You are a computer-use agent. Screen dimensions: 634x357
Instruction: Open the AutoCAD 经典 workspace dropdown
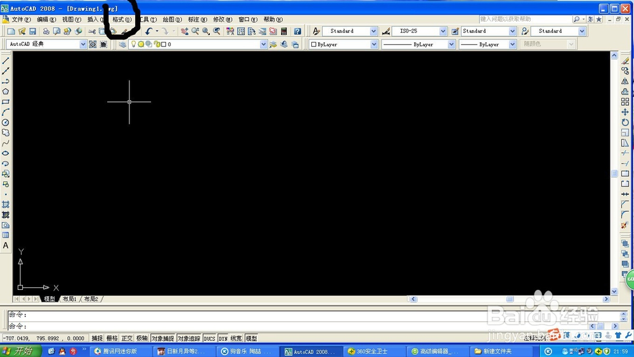83,44
